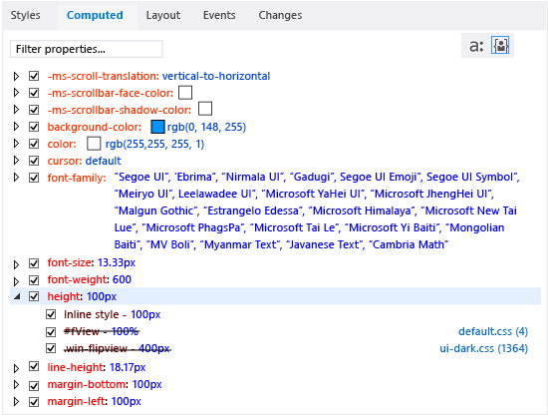This screenshot has height=416, width=548.
Task: Expand the background-color property
Action: [x=16, y=127]
